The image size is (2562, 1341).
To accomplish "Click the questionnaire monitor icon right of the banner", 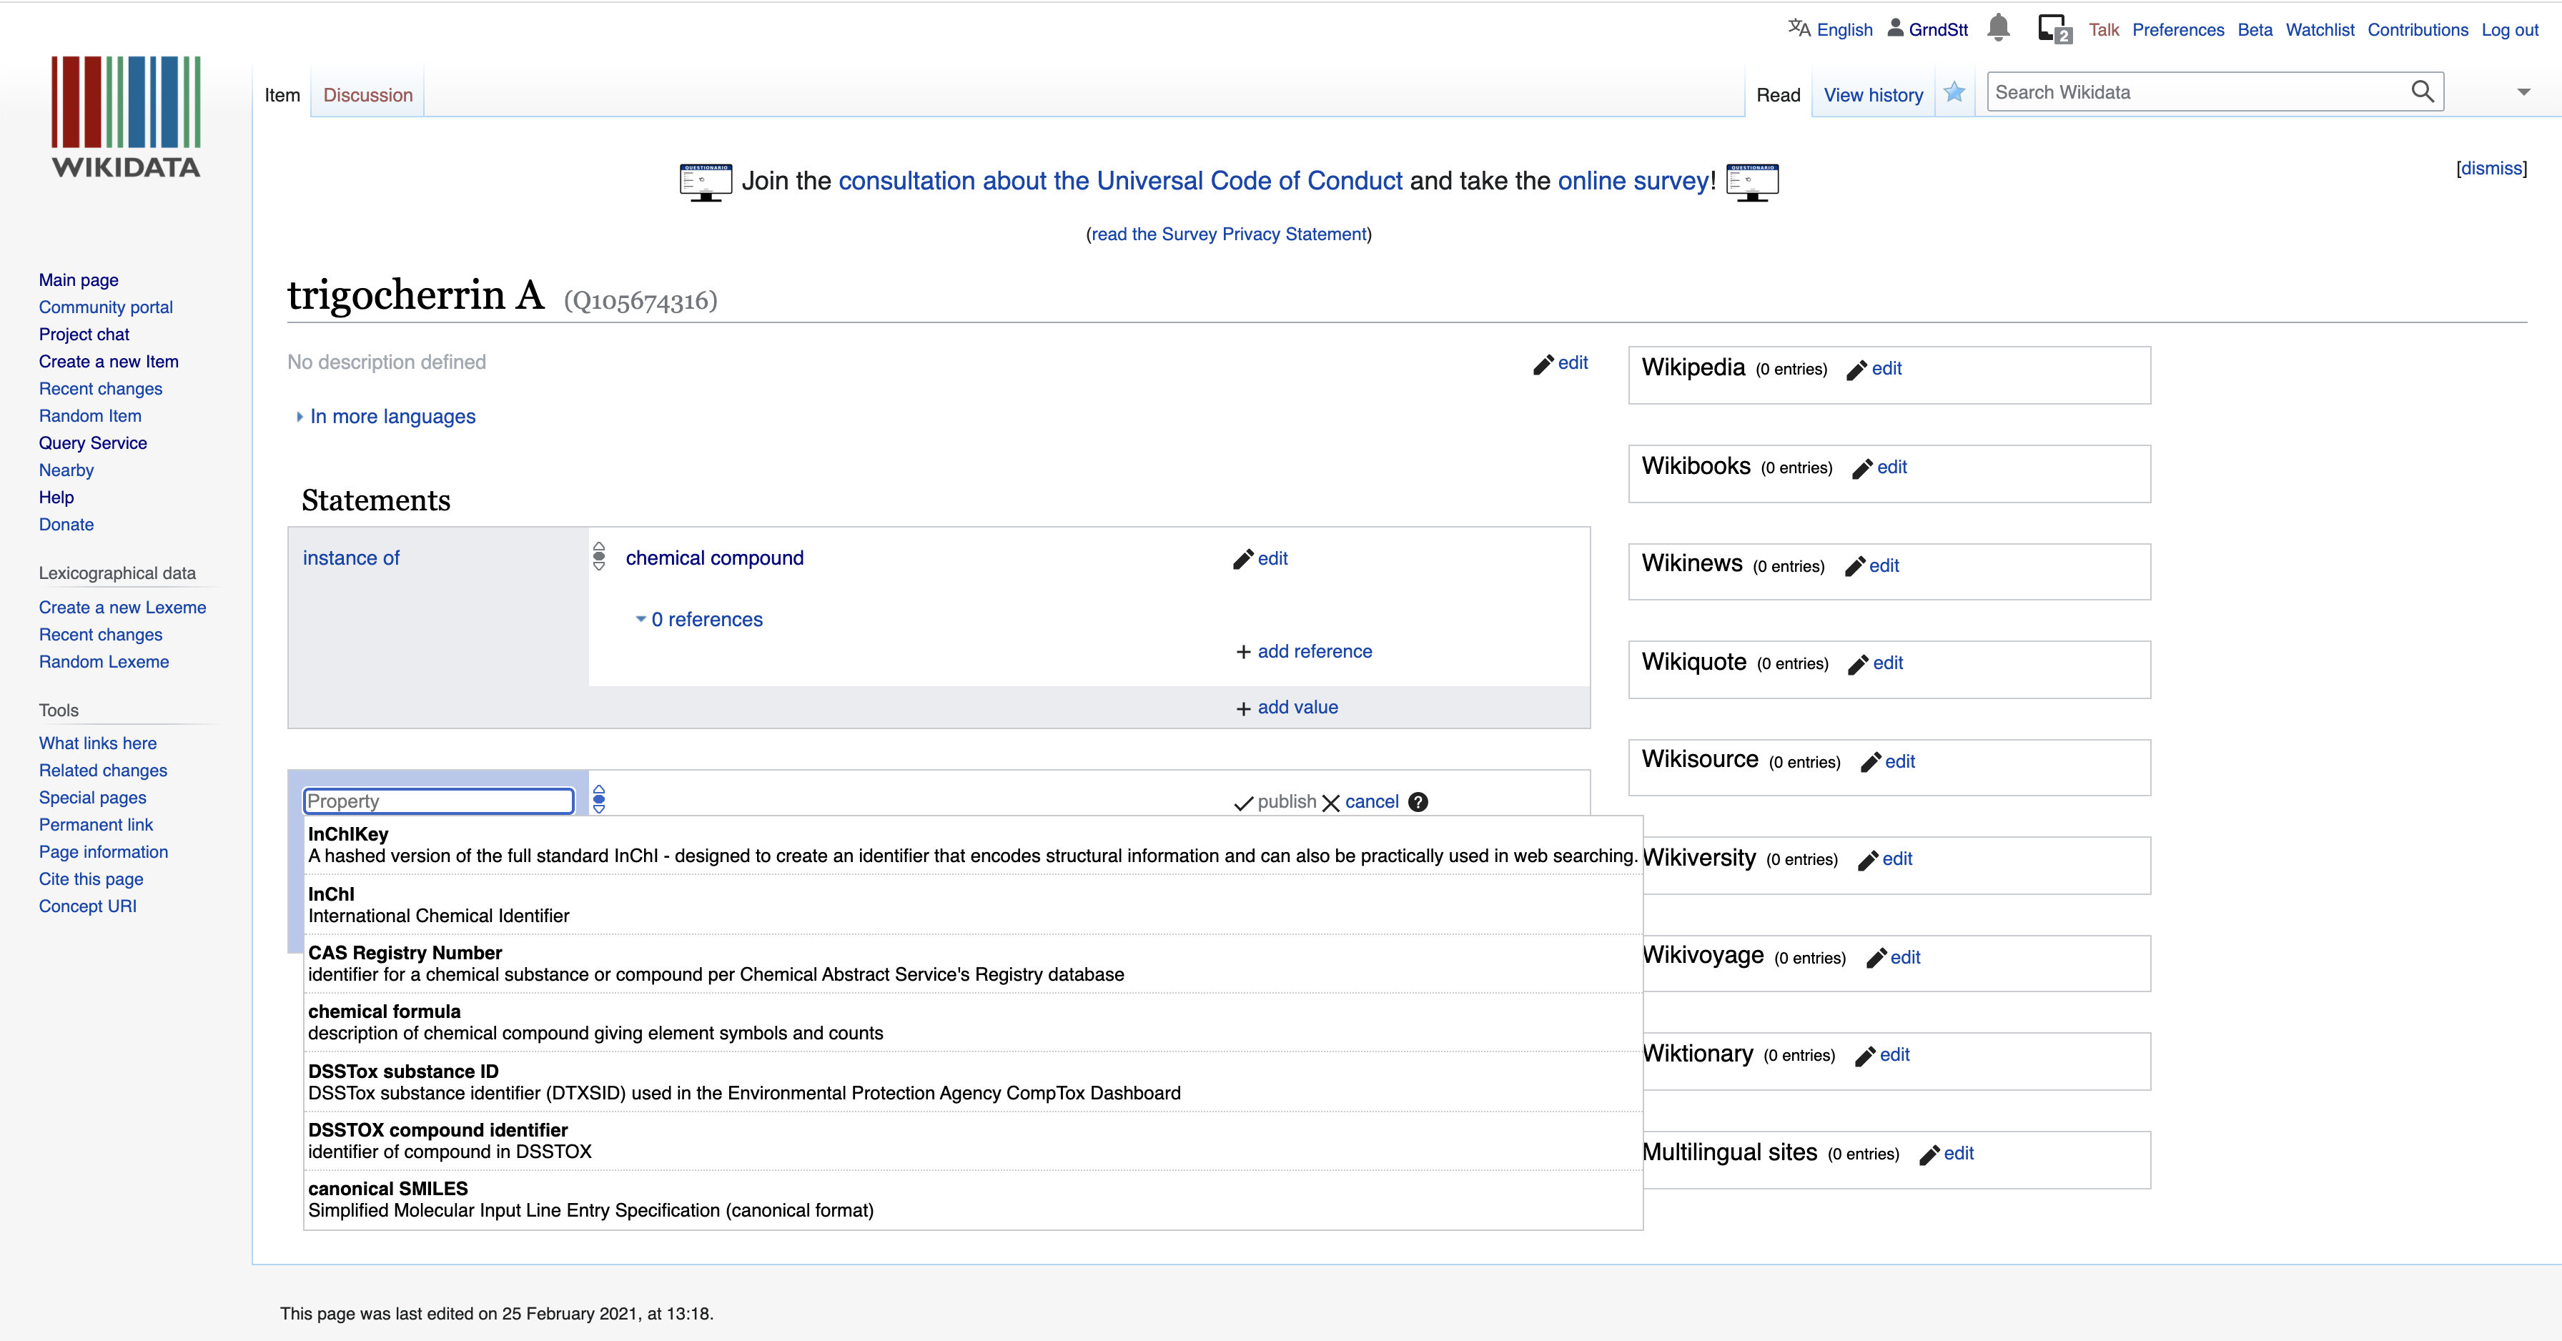I will (1752, 182).
